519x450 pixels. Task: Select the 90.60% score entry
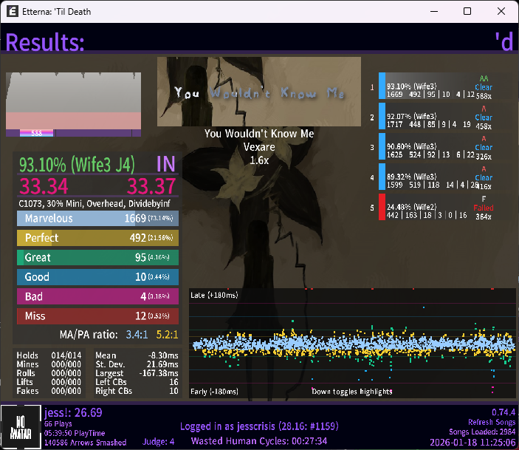coord(428,146)
